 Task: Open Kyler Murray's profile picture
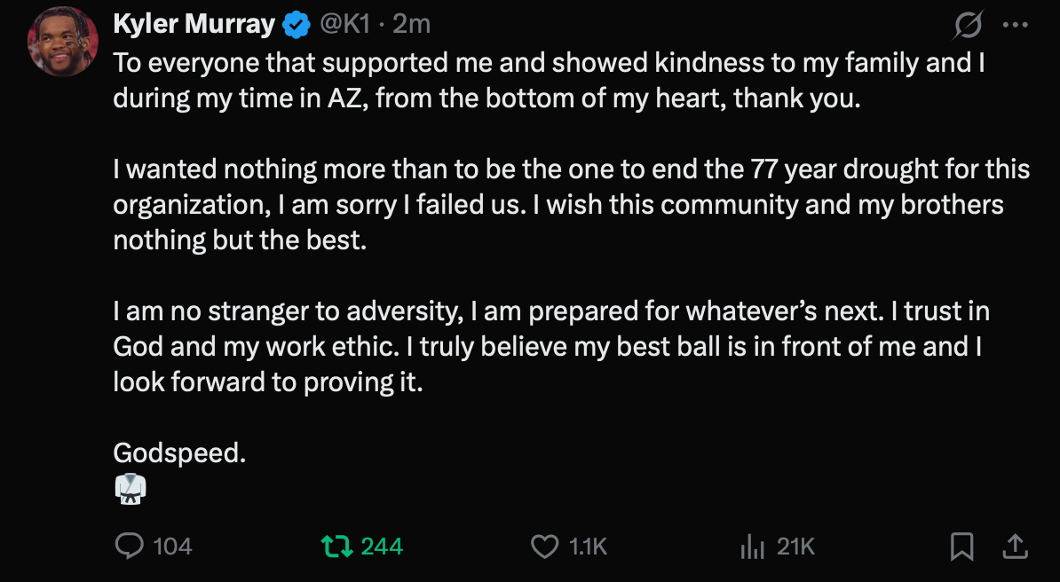62,41
